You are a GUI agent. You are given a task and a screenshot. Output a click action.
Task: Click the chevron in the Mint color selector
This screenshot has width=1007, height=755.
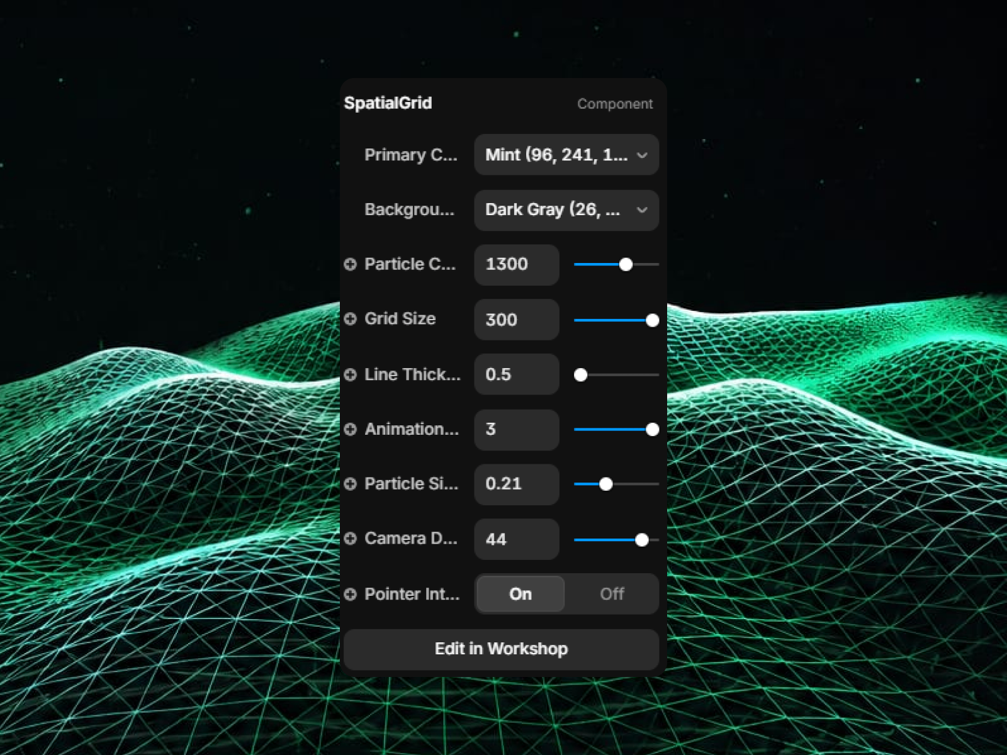tap(642, 155)
